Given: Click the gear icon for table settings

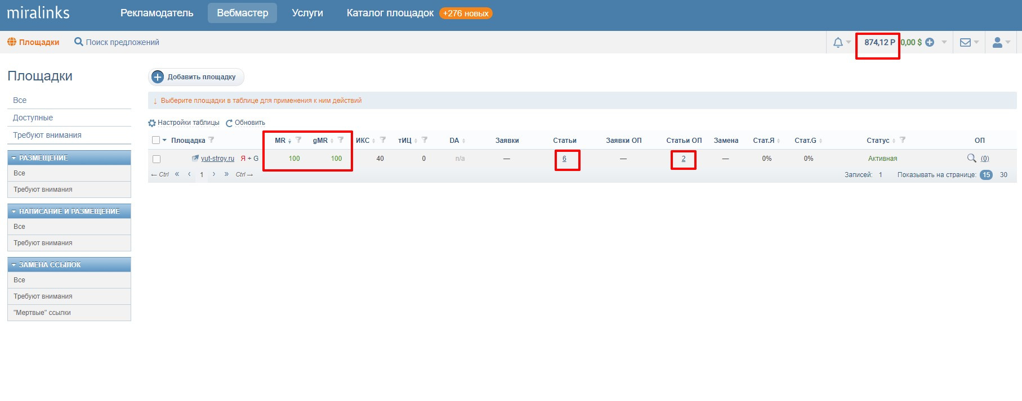Looking at the screenshot, I should (x=152, y=123).
